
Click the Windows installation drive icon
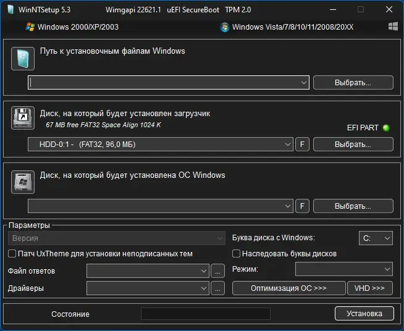pyautogui.click(x=23, y=182)
